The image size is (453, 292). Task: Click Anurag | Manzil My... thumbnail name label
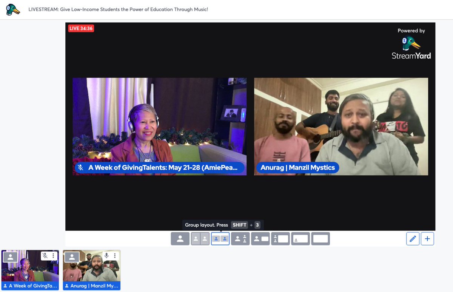92,286
